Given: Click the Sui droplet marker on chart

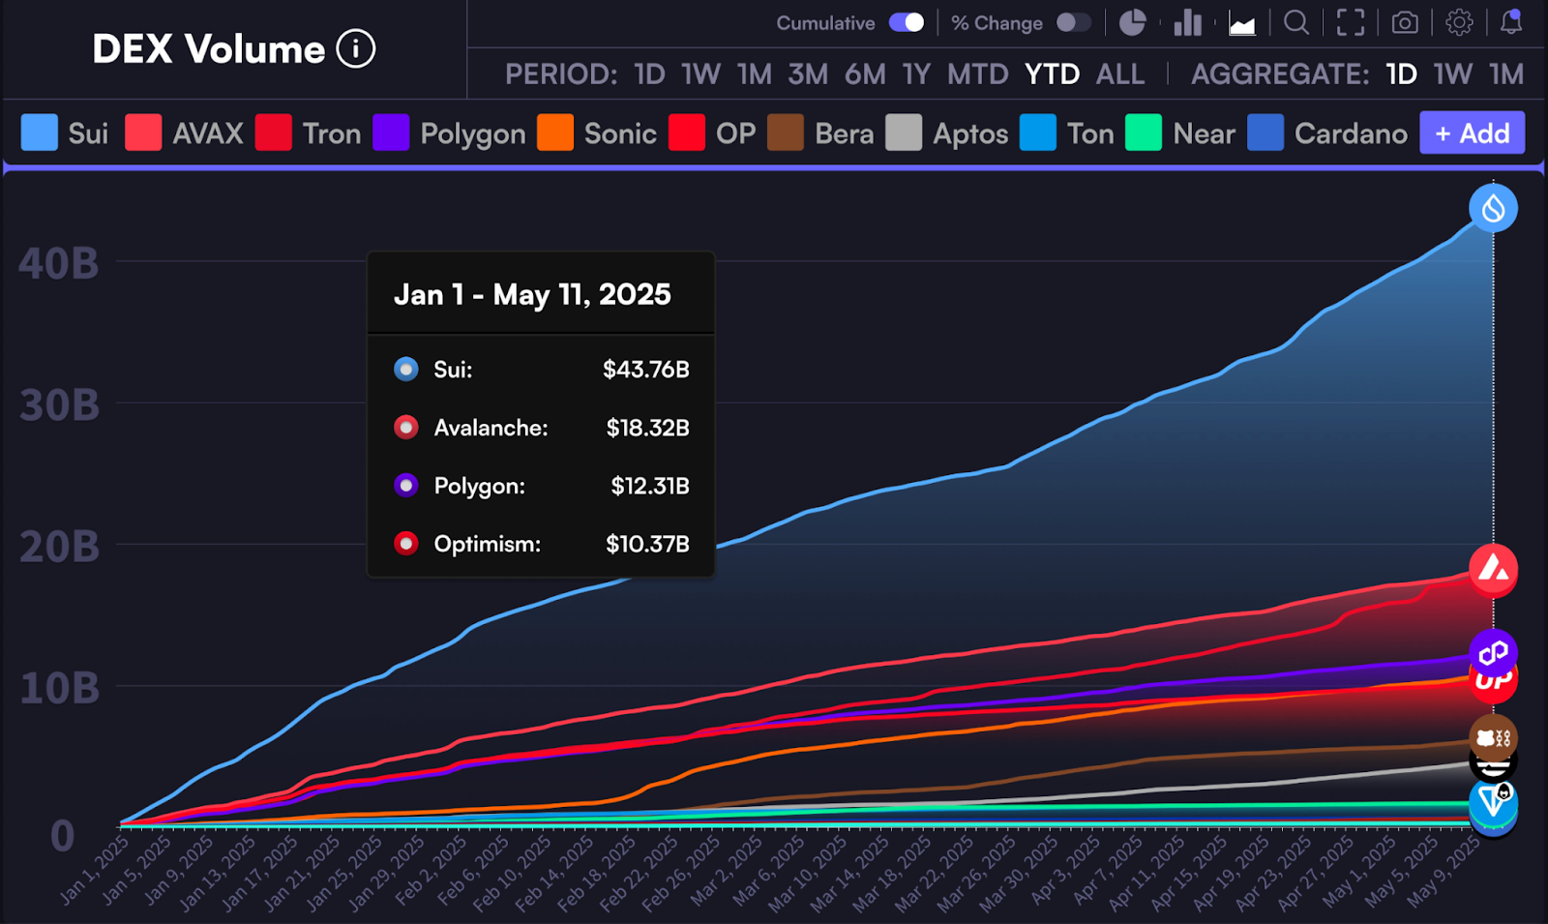Looking at the screenshot, I should [x=1493, y=208].
